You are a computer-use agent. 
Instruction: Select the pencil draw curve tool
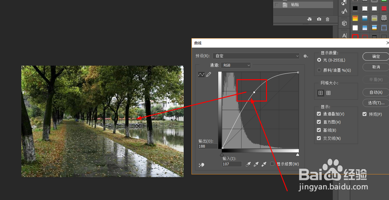click(209, 74)
